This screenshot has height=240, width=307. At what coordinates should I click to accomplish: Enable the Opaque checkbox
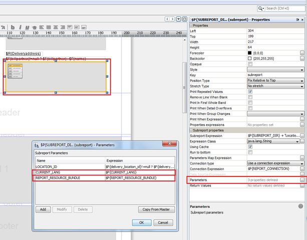click(x=250, y=64)
